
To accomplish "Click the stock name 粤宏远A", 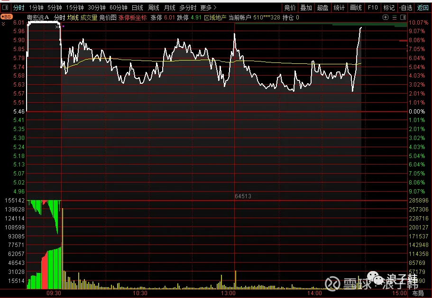I will point(38,18).
